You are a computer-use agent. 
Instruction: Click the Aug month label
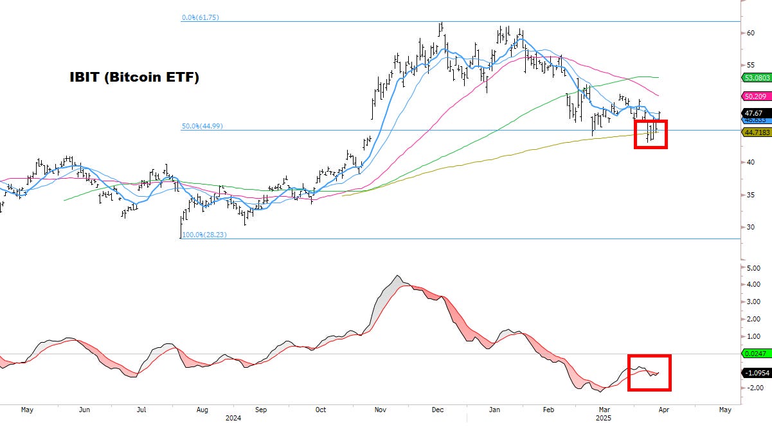coord(202,410)
